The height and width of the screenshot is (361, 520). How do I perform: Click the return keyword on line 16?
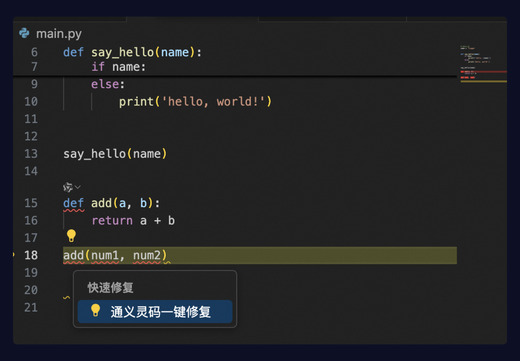112,221
